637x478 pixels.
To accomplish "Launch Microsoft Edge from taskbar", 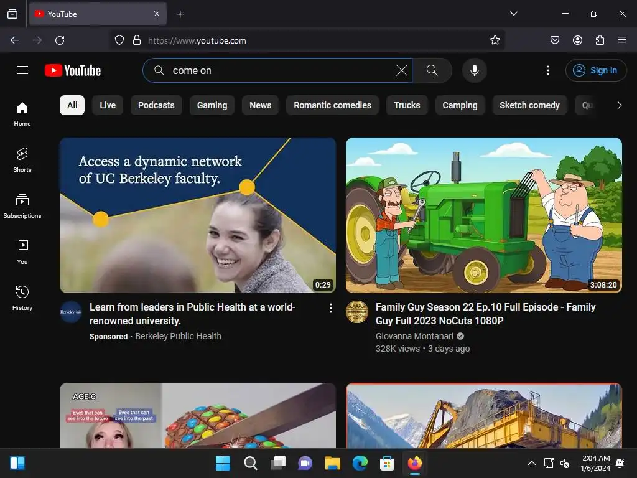I will [x=360, y=463].
